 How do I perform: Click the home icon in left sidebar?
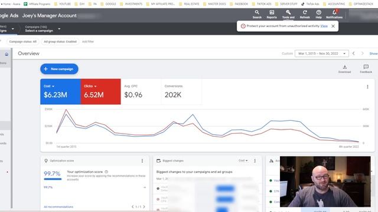pos(6,54)
